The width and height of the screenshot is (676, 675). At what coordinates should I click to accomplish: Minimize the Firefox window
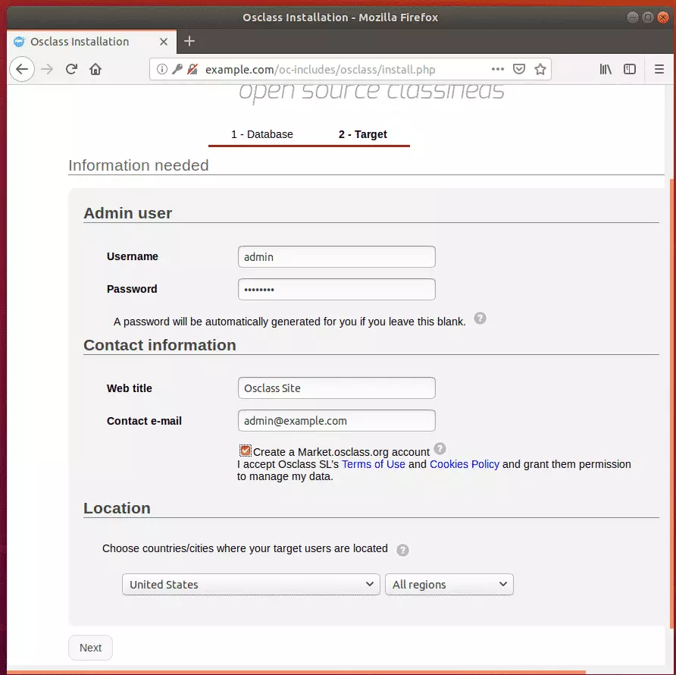point(632,17)
